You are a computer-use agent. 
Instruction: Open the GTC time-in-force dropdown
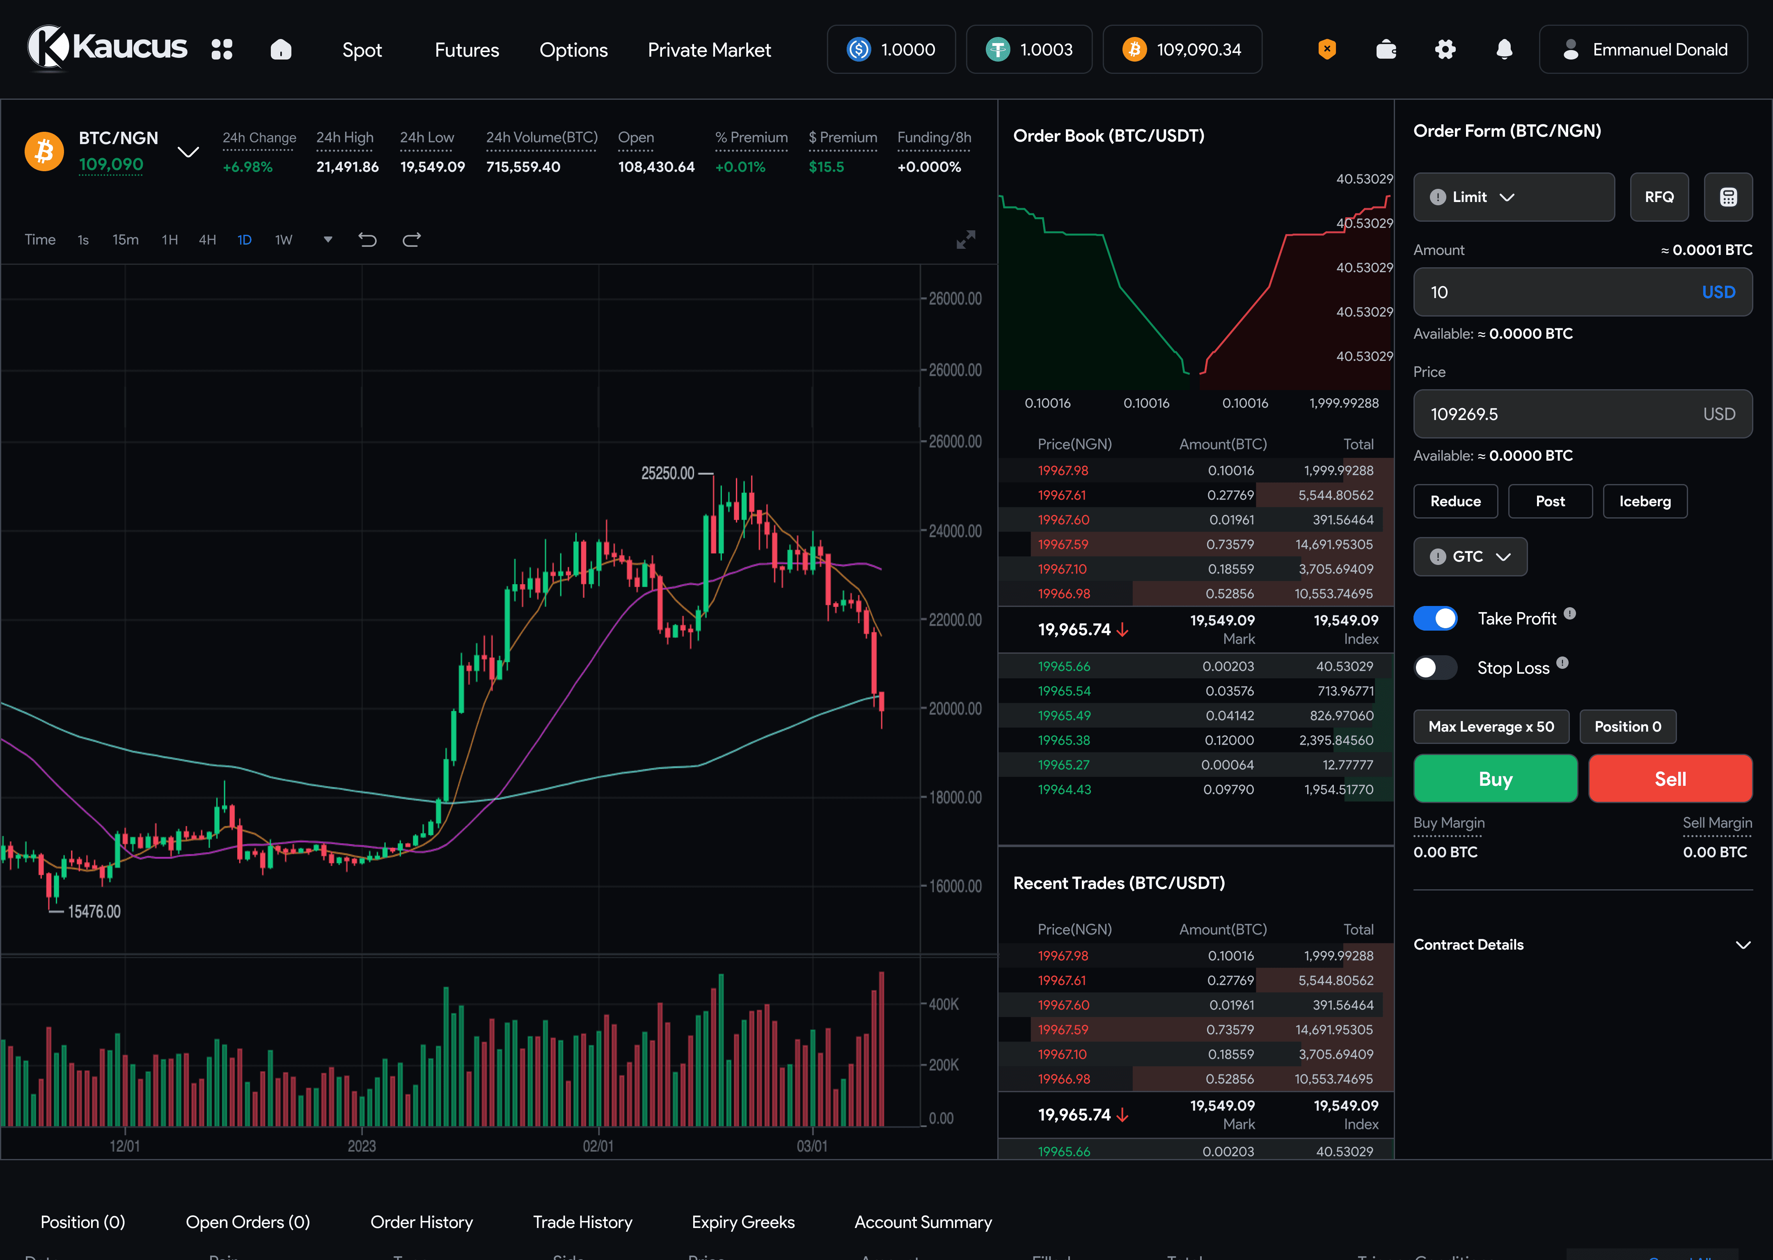click(x=1470, y=557)
